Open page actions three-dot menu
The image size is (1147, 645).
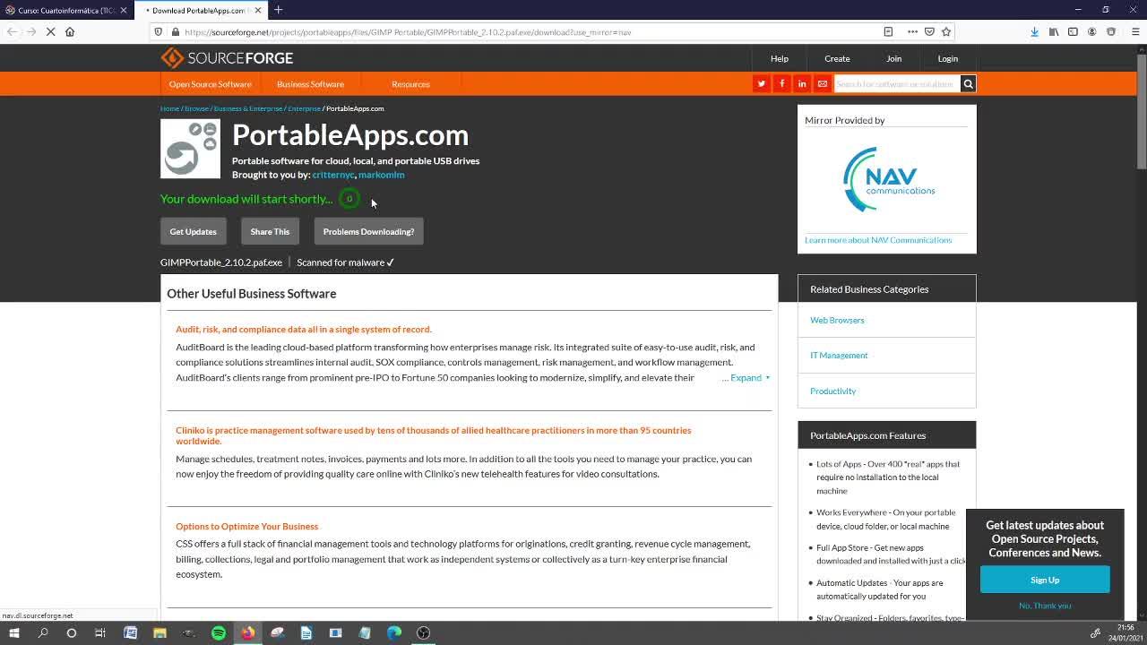(912, 32)
